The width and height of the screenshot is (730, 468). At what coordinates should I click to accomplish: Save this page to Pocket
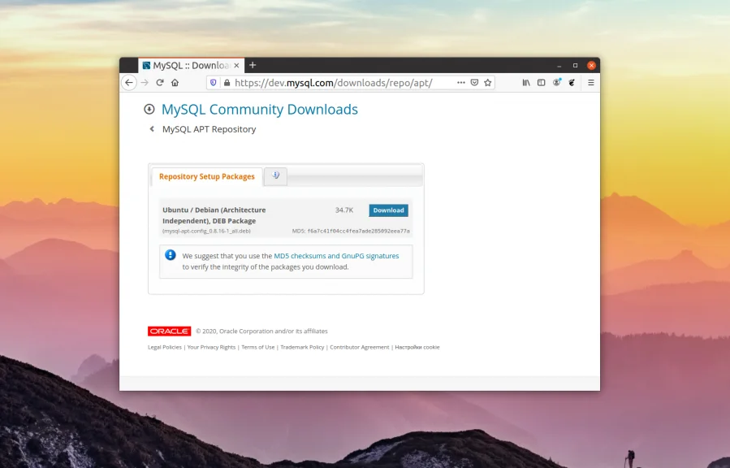(474, 82)
